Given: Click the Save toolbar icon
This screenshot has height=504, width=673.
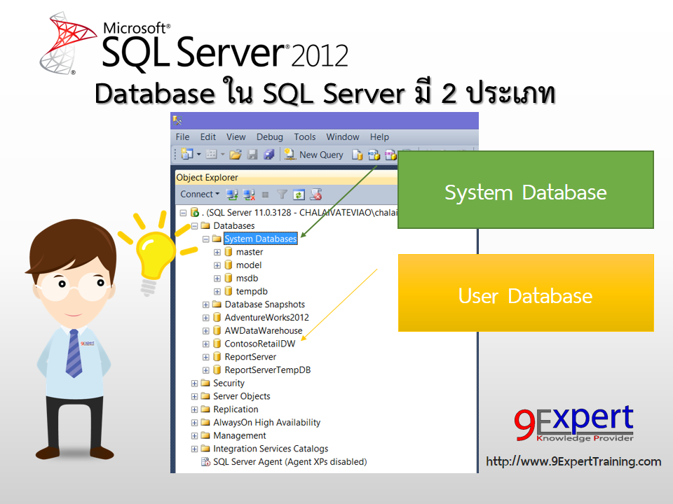Looking at the screenshot, I should pyautogui.click(x=252, y=155).
